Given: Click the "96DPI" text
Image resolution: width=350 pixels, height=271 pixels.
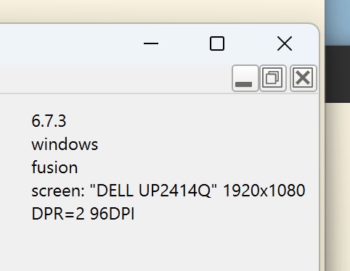Looking at the screenshot, I should point(112,214).
